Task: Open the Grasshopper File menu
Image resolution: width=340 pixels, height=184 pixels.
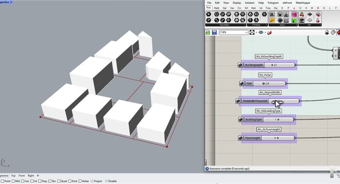Action: (x=209, y=3)
